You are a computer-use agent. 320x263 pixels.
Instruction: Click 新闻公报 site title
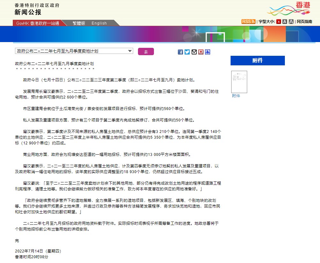(x=28, y=12)
